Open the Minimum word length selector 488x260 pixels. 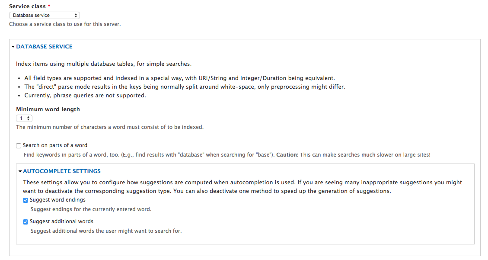[24, 118]
